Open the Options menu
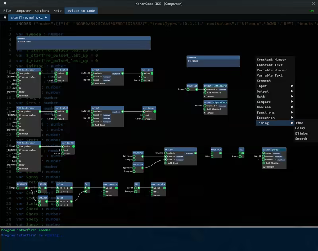This screenshot has height=251, width=318. click(42, 11)
